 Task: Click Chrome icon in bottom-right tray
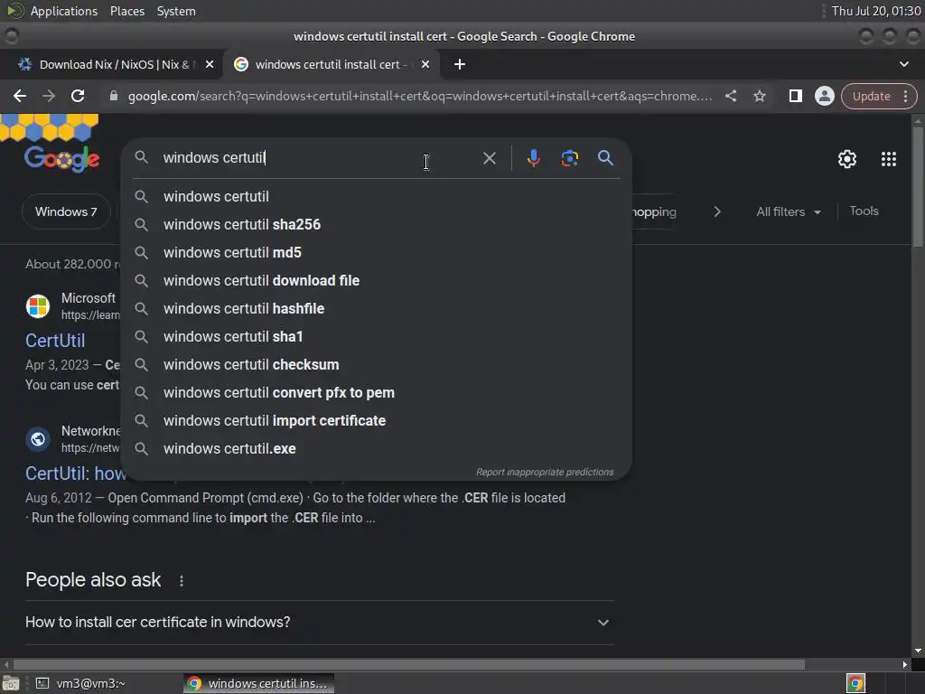click(x=855, y=683)
